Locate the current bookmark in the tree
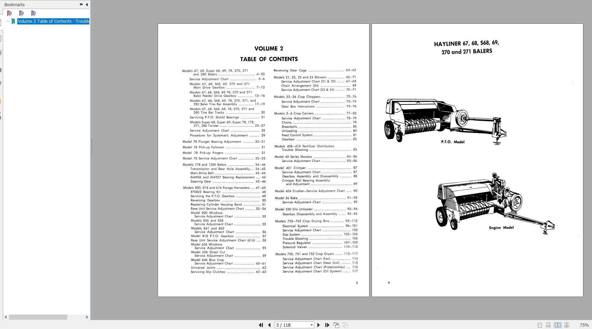This screenshot has width=592, height=329. pyautogui.click(x=33, y=13)
